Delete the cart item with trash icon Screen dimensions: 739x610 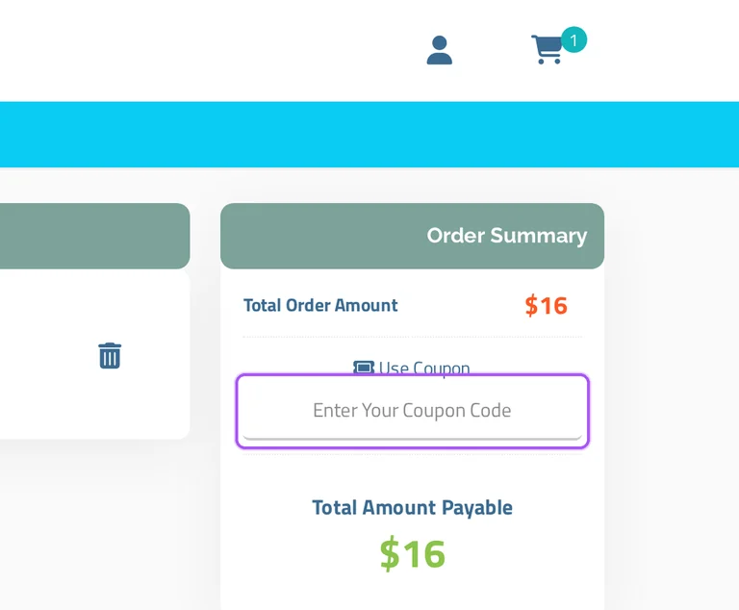(x=110, y=355)
